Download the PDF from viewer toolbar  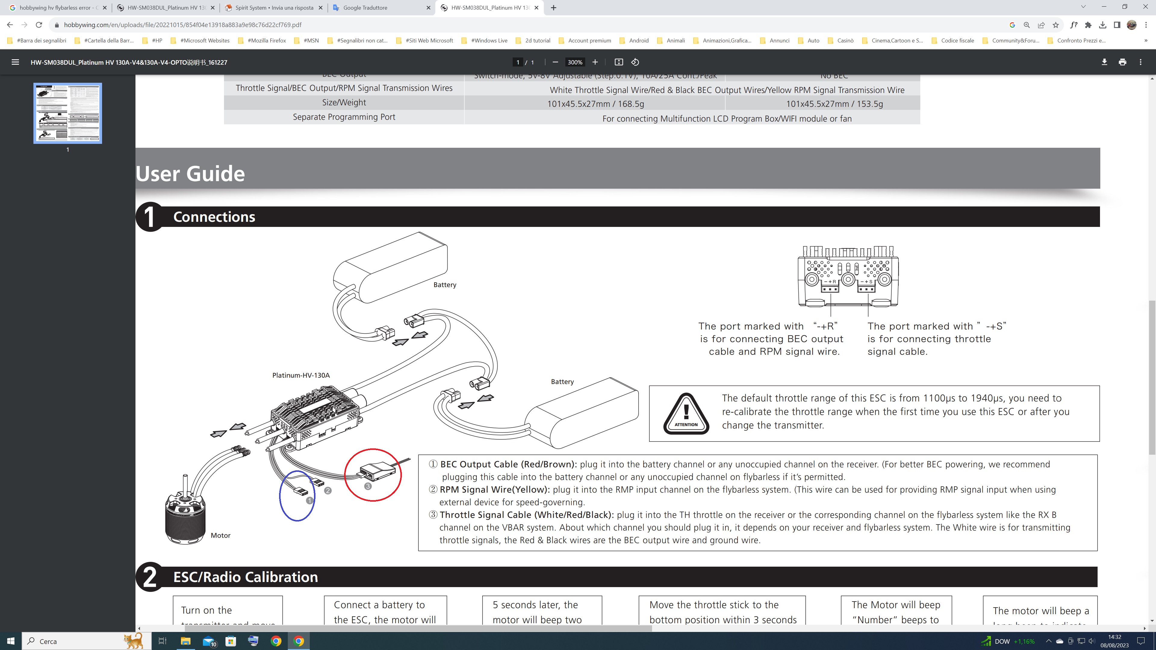click(x=1105, y=62)
